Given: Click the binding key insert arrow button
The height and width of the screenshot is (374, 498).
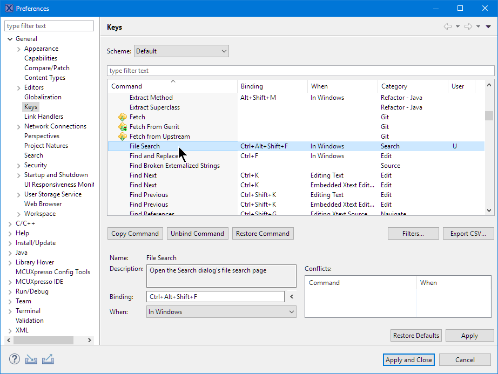Looking at the screenshot, I should point(292,297).
